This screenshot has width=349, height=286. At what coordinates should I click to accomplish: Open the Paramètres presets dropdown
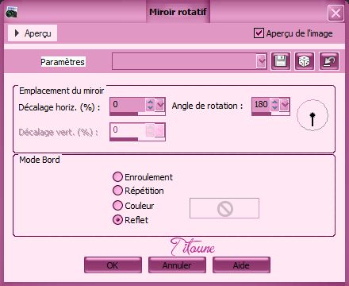pos(261,61)
